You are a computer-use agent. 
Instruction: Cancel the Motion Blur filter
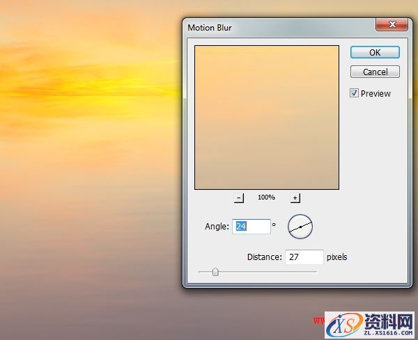[375, 72]
